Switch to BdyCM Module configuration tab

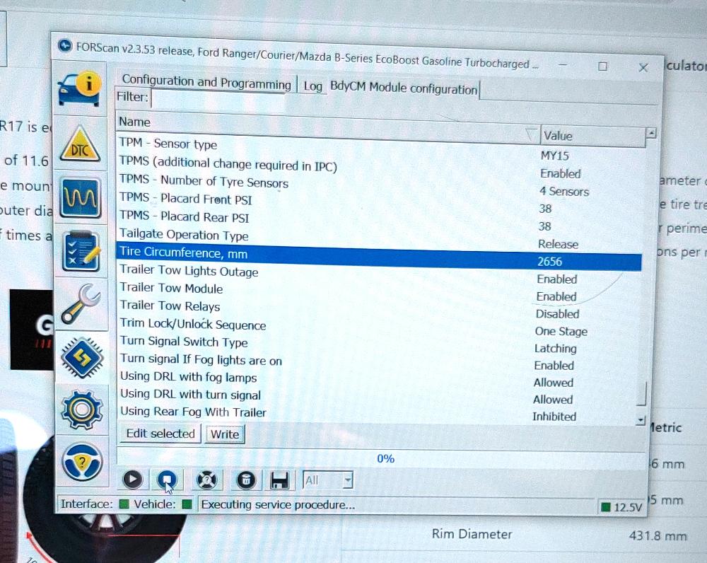point(404,88)
